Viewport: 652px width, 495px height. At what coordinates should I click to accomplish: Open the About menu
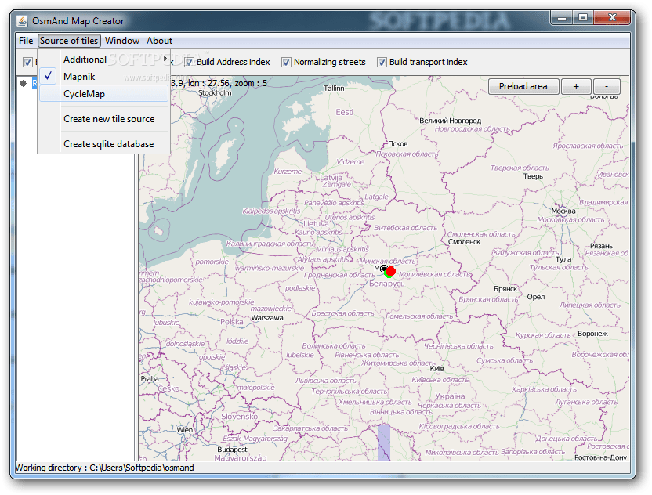click(x=159, y=40)
